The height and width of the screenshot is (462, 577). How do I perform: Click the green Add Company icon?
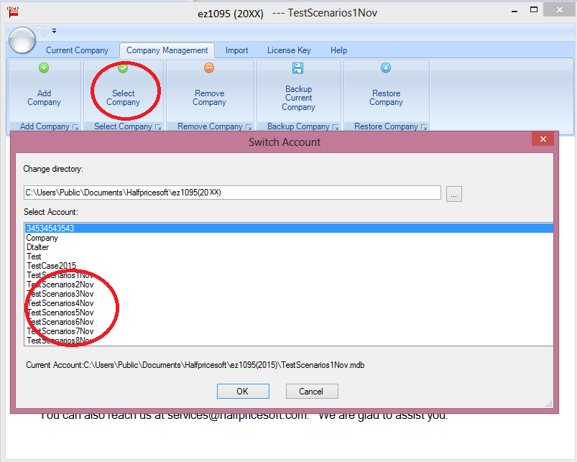44,68
